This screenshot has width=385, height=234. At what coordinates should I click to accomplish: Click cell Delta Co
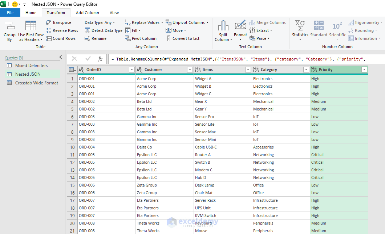tap(165, 147)
